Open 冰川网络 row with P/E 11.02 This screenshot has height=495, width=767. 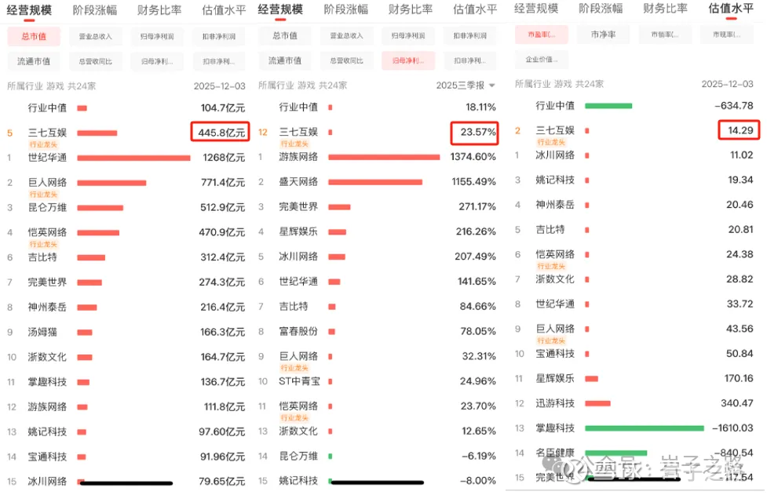click(x=634, y=155)
